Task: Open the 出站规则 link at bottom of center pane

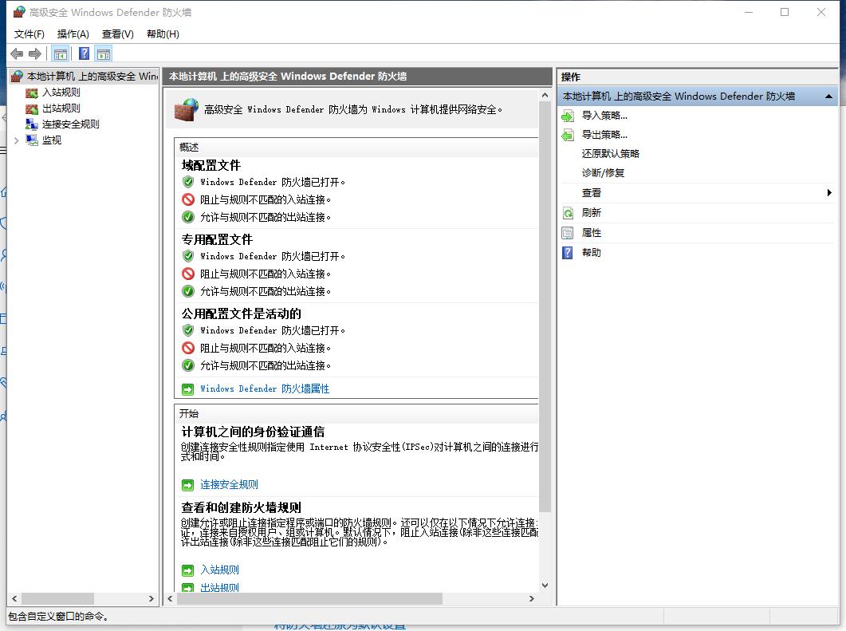Action: [219, 587]
